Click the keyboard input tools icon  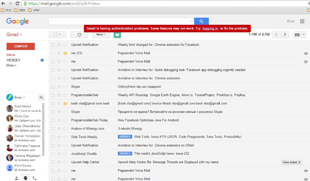(x=297, y=35)
